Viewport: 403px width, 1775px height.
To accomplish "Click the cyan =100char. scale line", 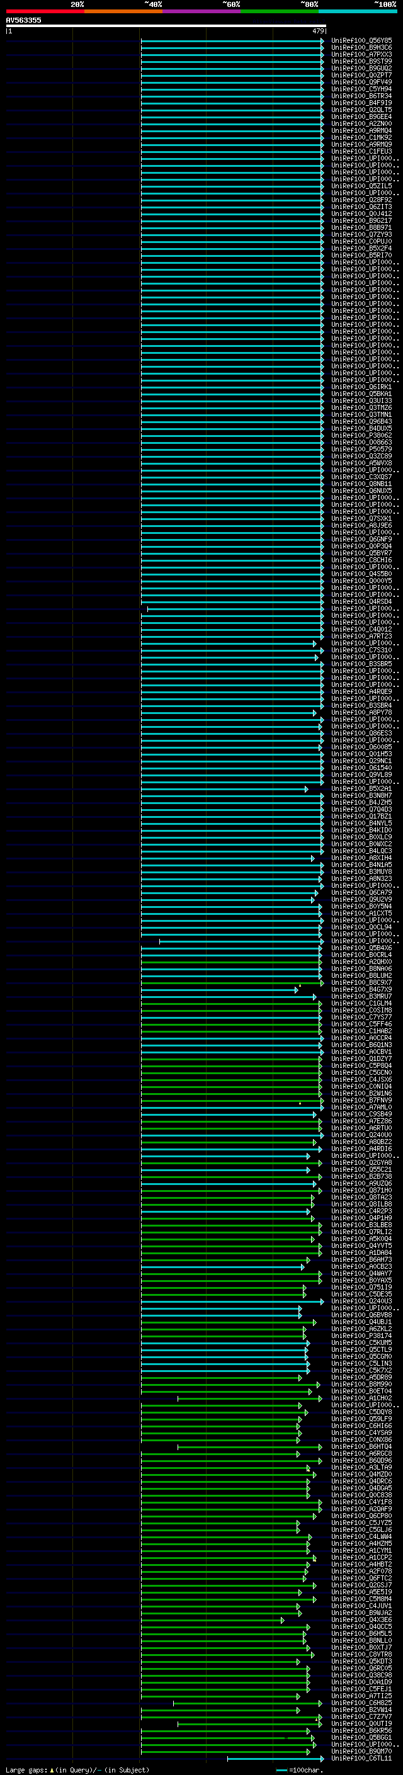I will click(x=281, y=1770).
